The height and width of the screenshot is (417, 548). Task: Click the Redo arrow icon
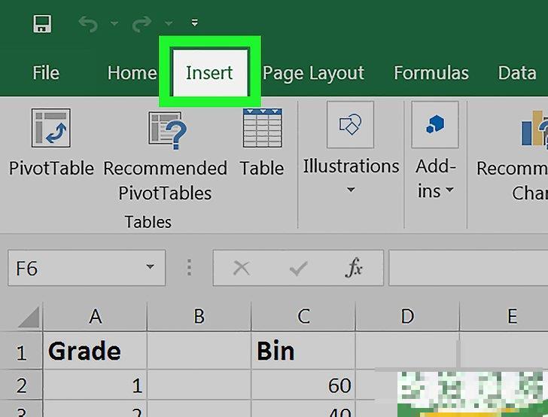click(x=142, y=24)
